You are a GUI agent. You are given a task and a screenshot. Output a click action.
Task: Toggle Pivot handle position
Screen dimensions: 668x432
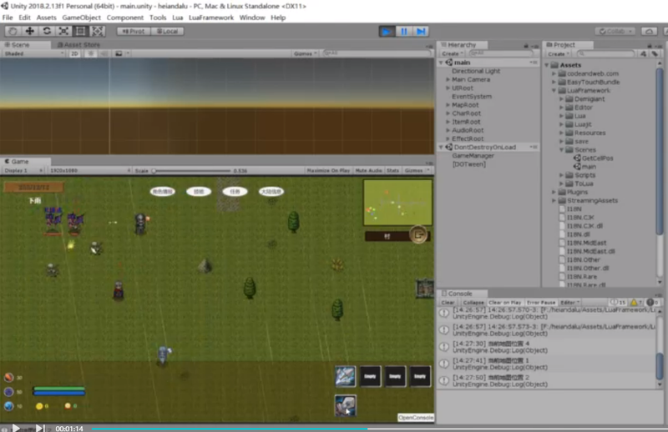click(x=134, y=31)
